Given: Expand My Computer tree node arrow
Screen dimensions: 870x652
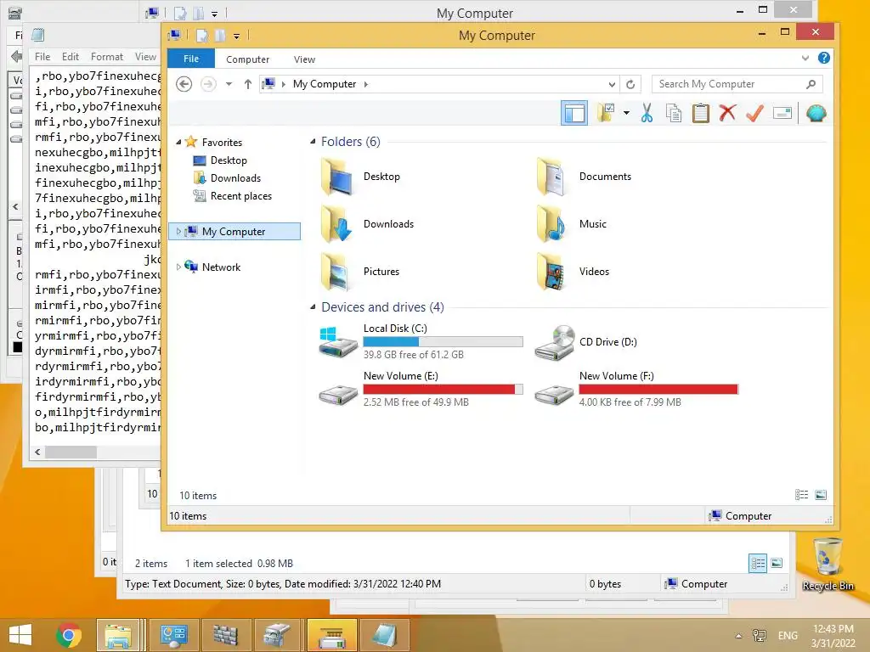Looking at the screenshot, I should tap(178, 231).
